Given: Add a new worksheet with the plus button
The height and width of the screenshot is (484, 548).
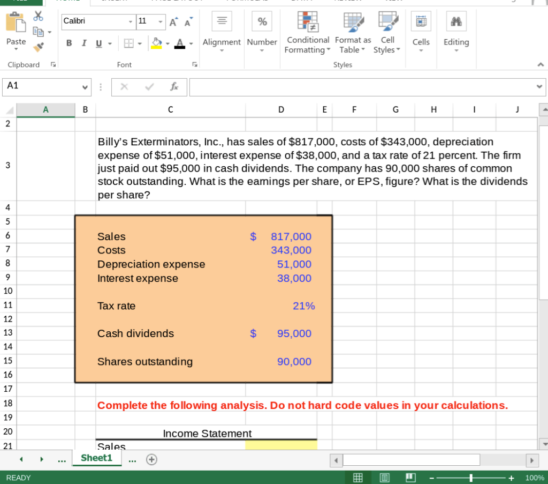Looking at the screenshot, I should (x=151, y=459).
